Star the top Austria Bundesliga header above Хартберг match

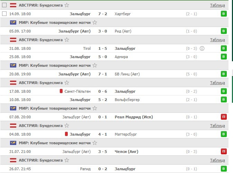coord(67,5)
